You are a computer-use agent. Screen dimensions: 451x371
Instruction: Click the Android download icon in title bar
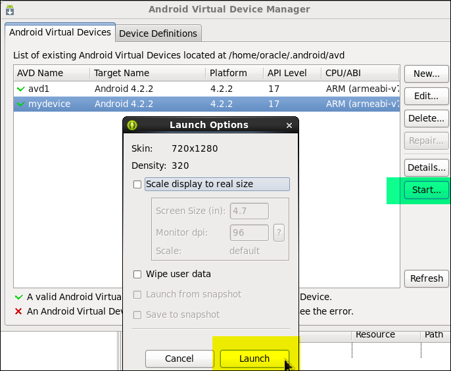[10, 10]
